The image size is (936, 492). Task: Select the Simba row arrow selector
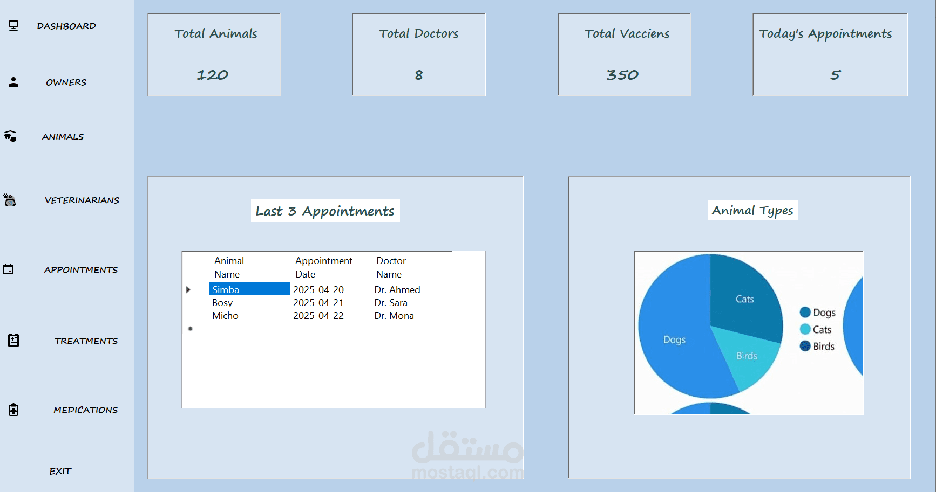click(x=195, y=289)
